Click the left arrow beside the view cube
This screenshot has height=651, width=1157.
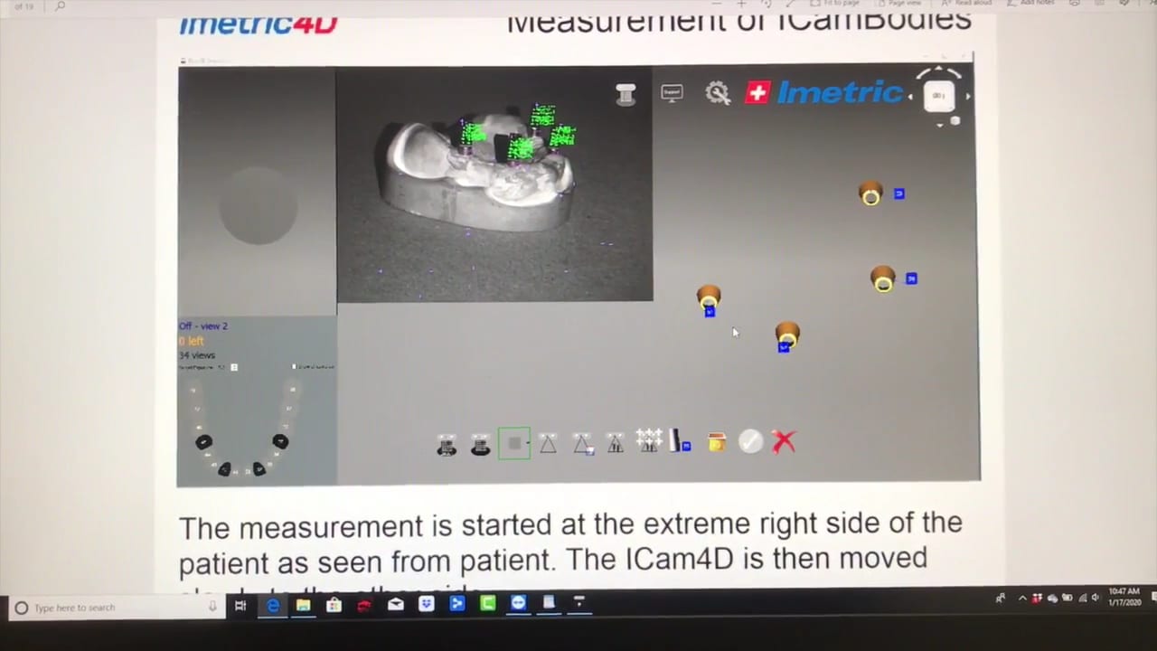910,96
